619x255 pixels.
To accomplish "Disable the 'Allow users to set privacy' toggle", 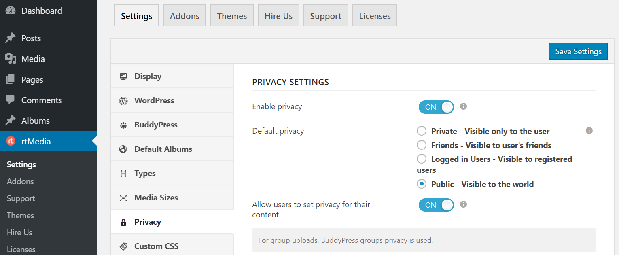I will pyautogui.click(x=436, y=205).
